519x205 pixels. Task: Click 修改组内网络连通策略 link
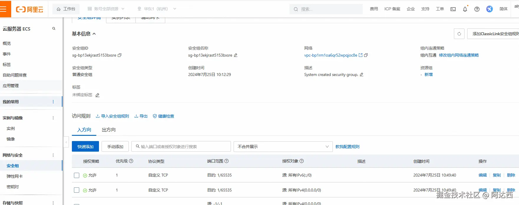tap(459, 55)
